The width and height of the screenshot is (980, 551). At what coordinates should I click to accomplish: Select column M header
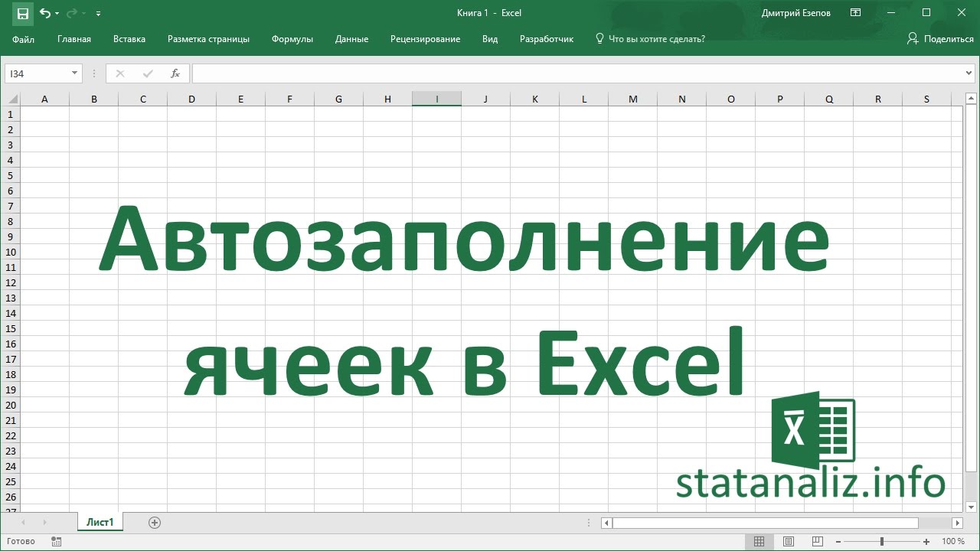pyautogui.click(x=632, y=99)
